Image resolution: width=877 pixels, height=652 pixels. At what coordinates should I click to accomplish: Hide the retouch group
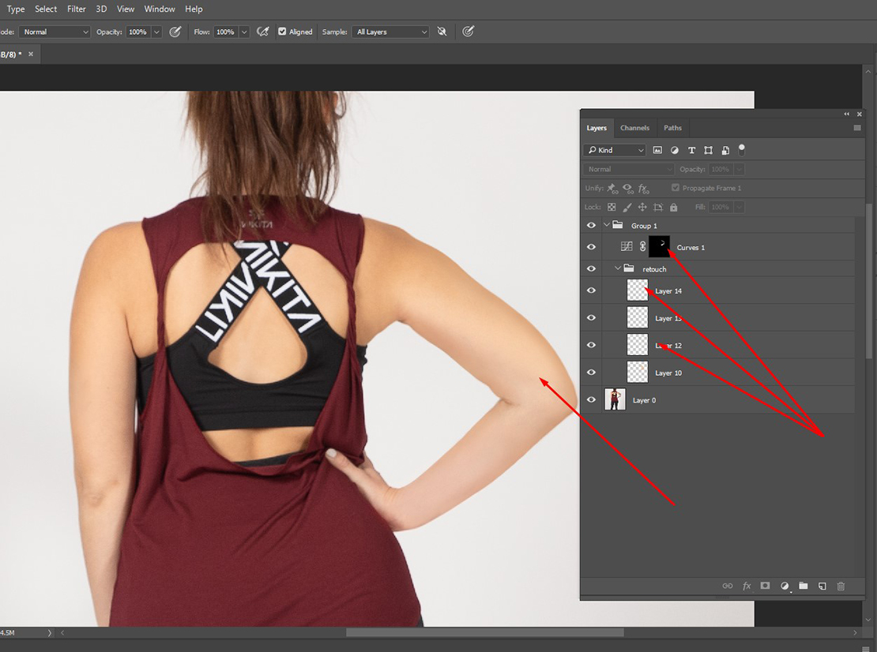[591, 268]
